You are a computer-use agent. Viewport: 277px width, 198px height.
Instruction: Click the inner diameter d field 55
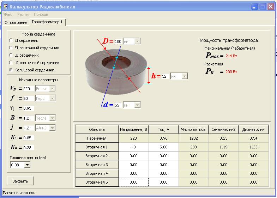pyautogui.click(x=118, y=105)
